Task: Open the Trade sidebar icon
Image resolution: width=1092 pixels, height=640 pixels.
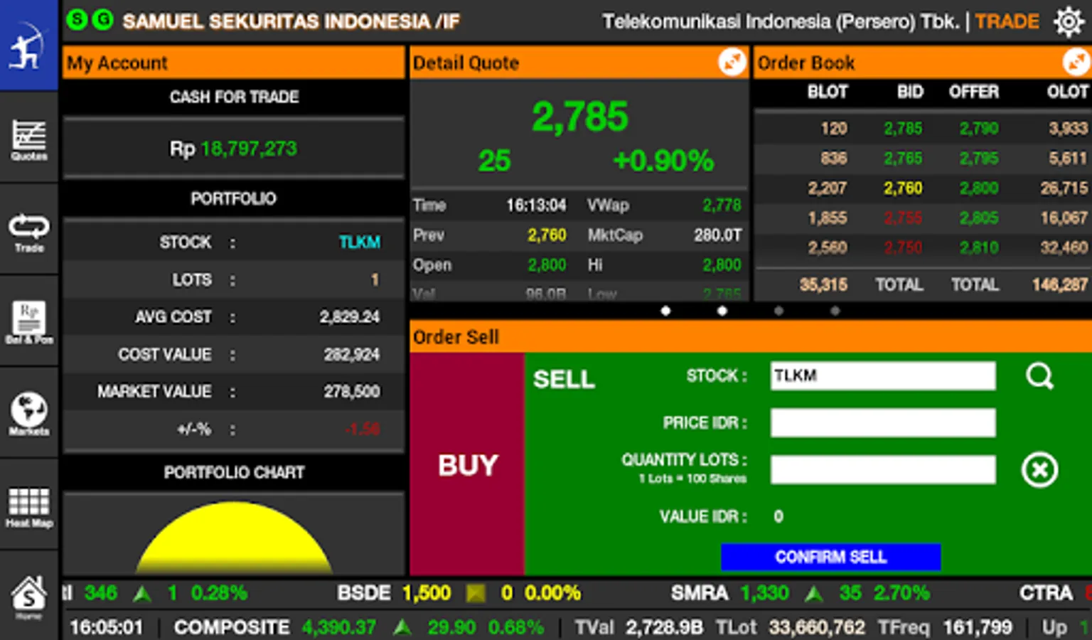Action: pos(28,232)
